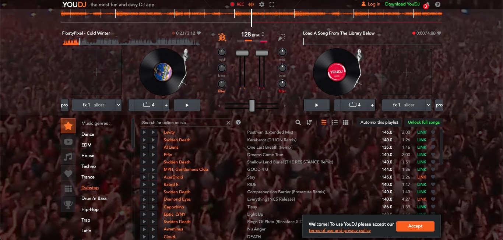Start recording with the REC button
The width and height of the screenshot is (503, 240).
coord(237,4)
